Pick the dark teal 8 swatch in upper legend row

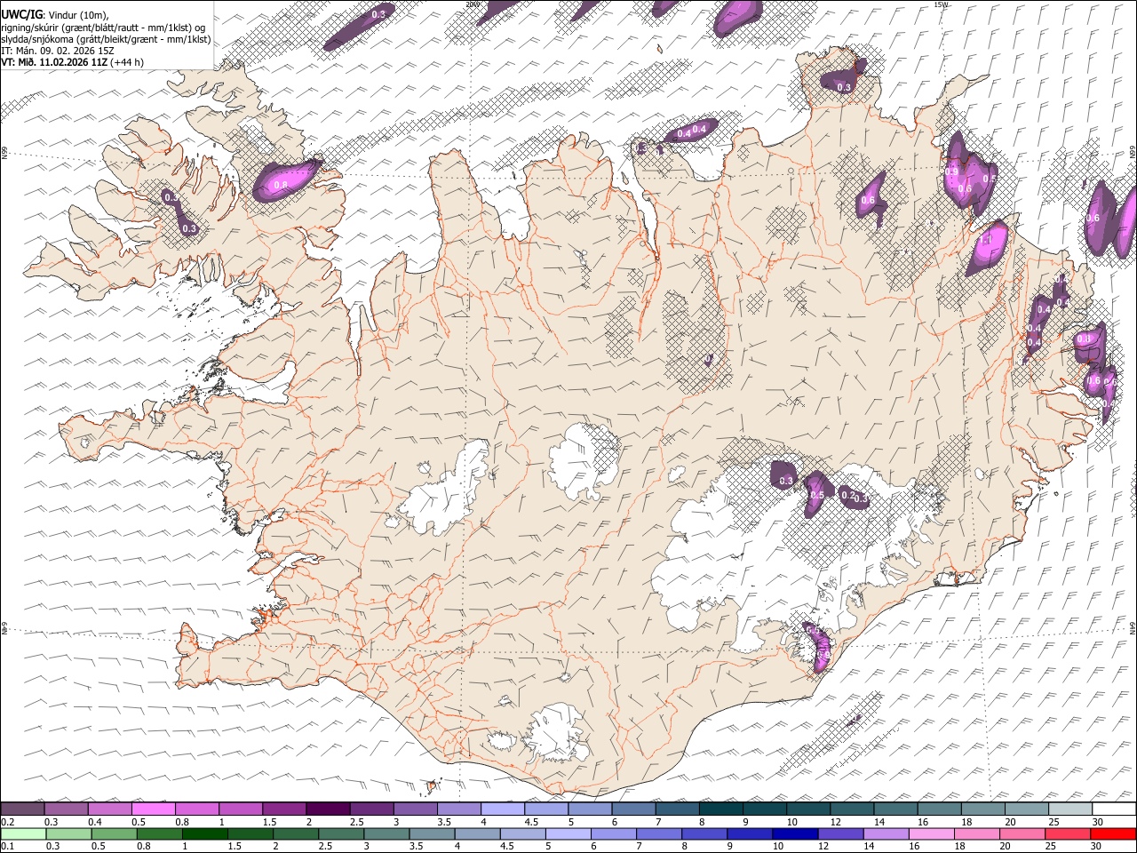pos(720,809)
